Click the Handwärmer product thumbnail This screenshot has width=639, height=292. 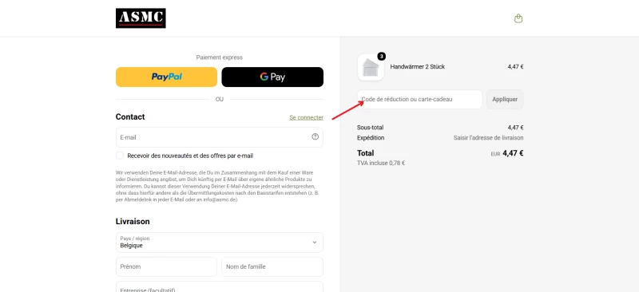coord(371,68)
